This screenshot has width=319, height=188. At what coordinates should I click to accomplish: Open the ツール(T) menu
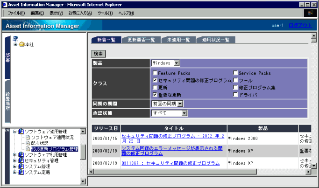(x=105, y=13)
